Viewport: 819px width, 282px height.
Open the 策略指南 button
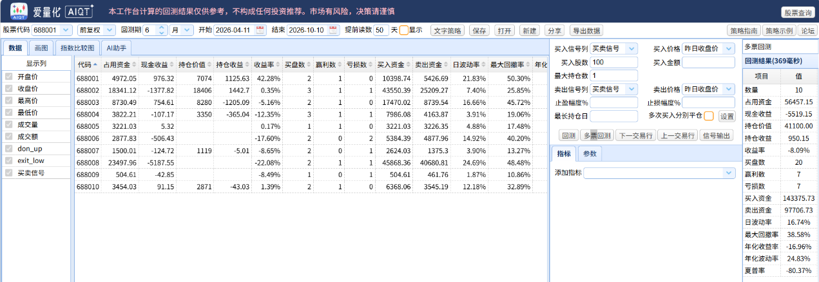tap(743, 30)
